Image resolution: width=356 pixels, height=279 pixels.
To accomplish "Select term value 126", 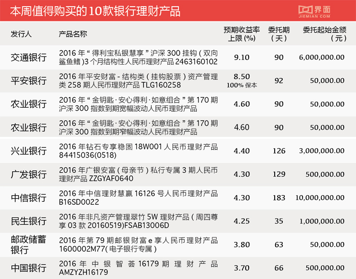I will pos(279,151).
